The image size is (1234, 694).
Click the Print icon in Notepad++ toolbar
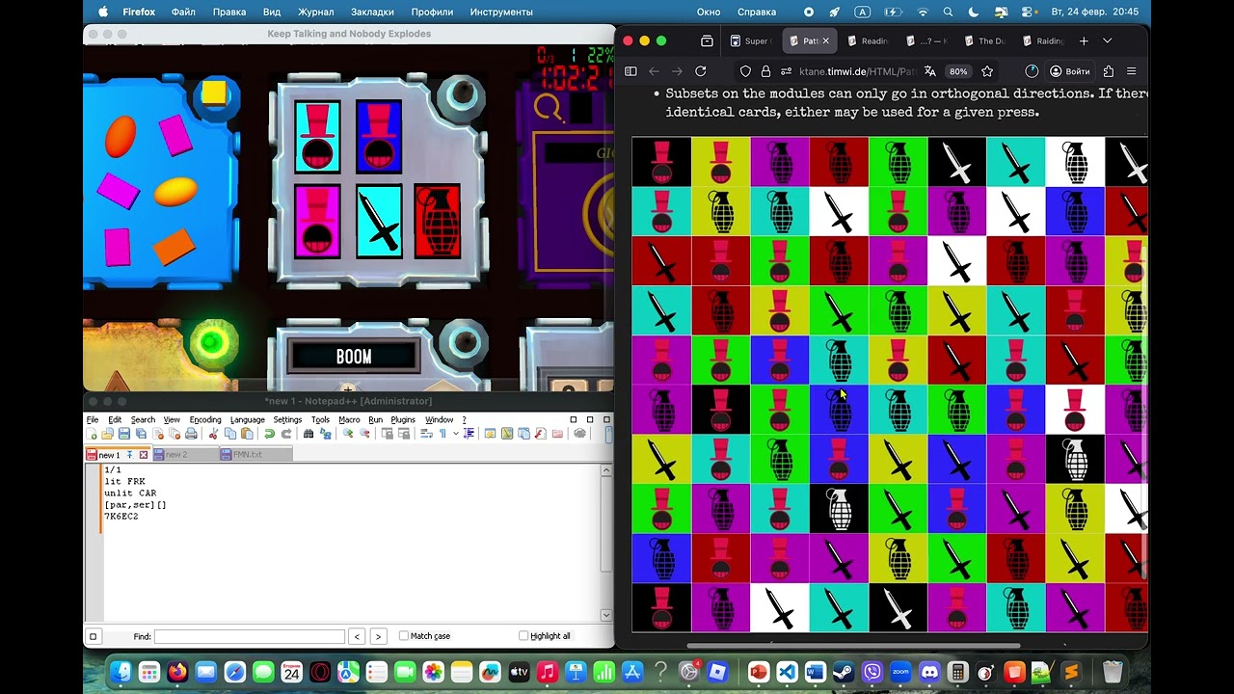point(191,434)
